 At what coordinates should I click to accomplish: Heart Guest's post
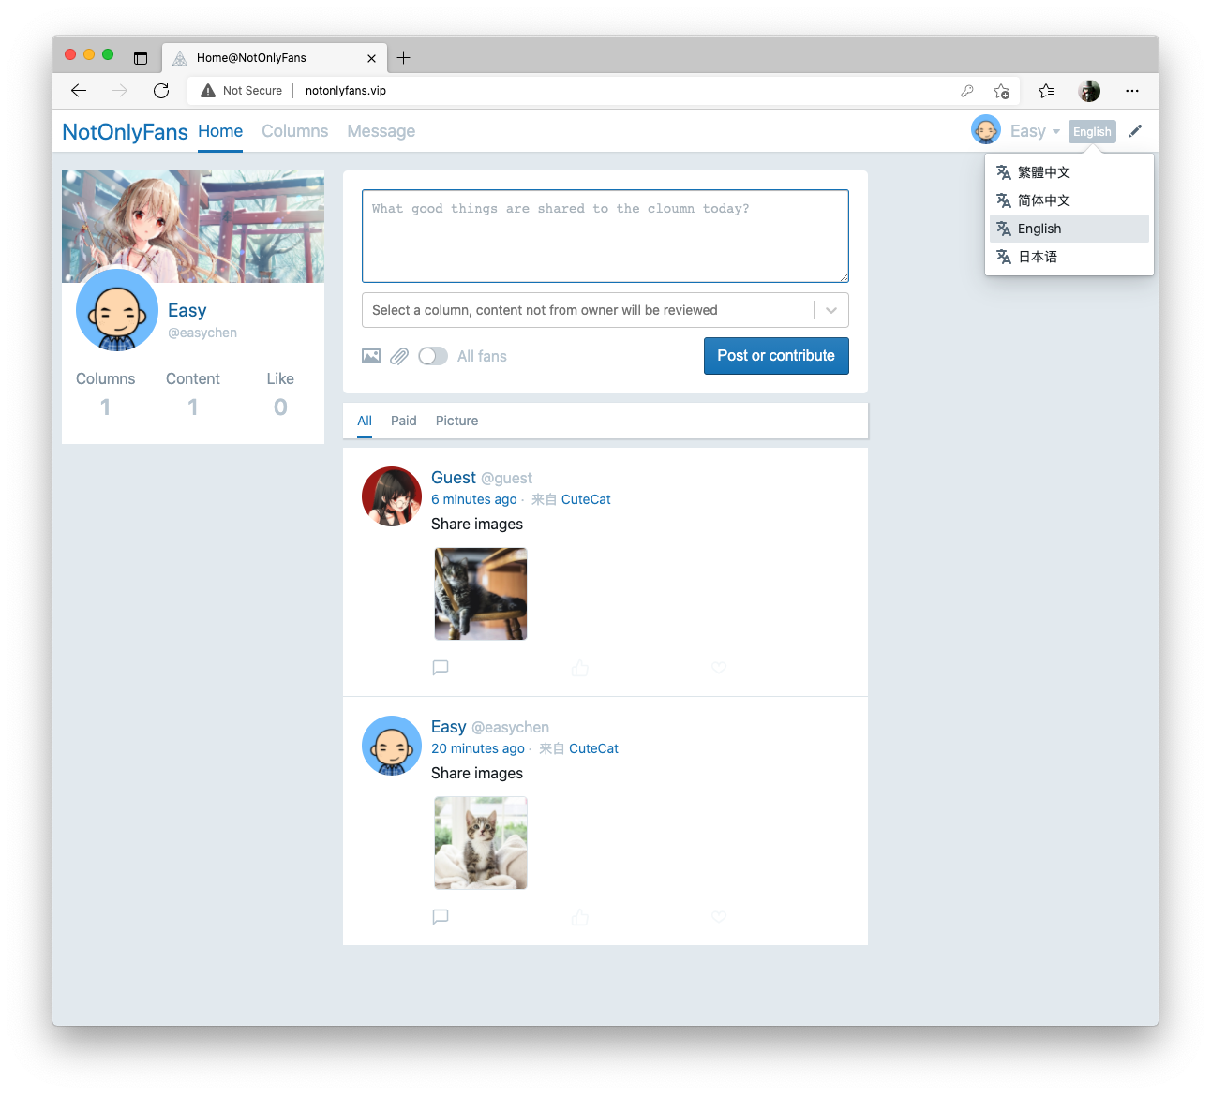(719, 668)
